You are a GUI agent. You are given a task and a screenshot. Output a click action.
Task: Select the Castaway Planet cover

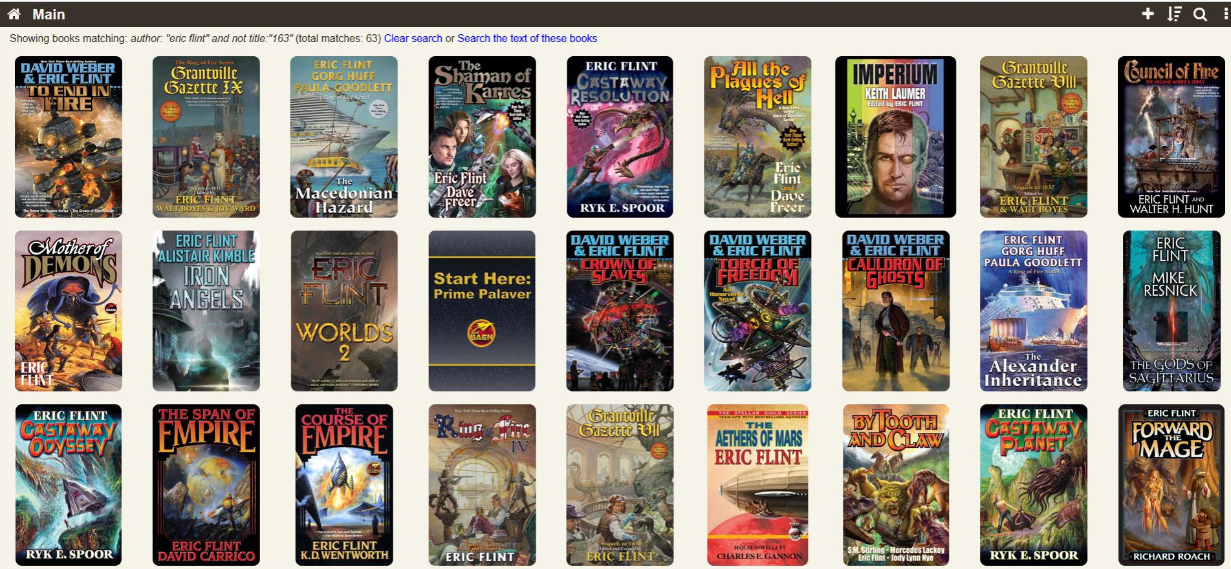point(1034,485)
